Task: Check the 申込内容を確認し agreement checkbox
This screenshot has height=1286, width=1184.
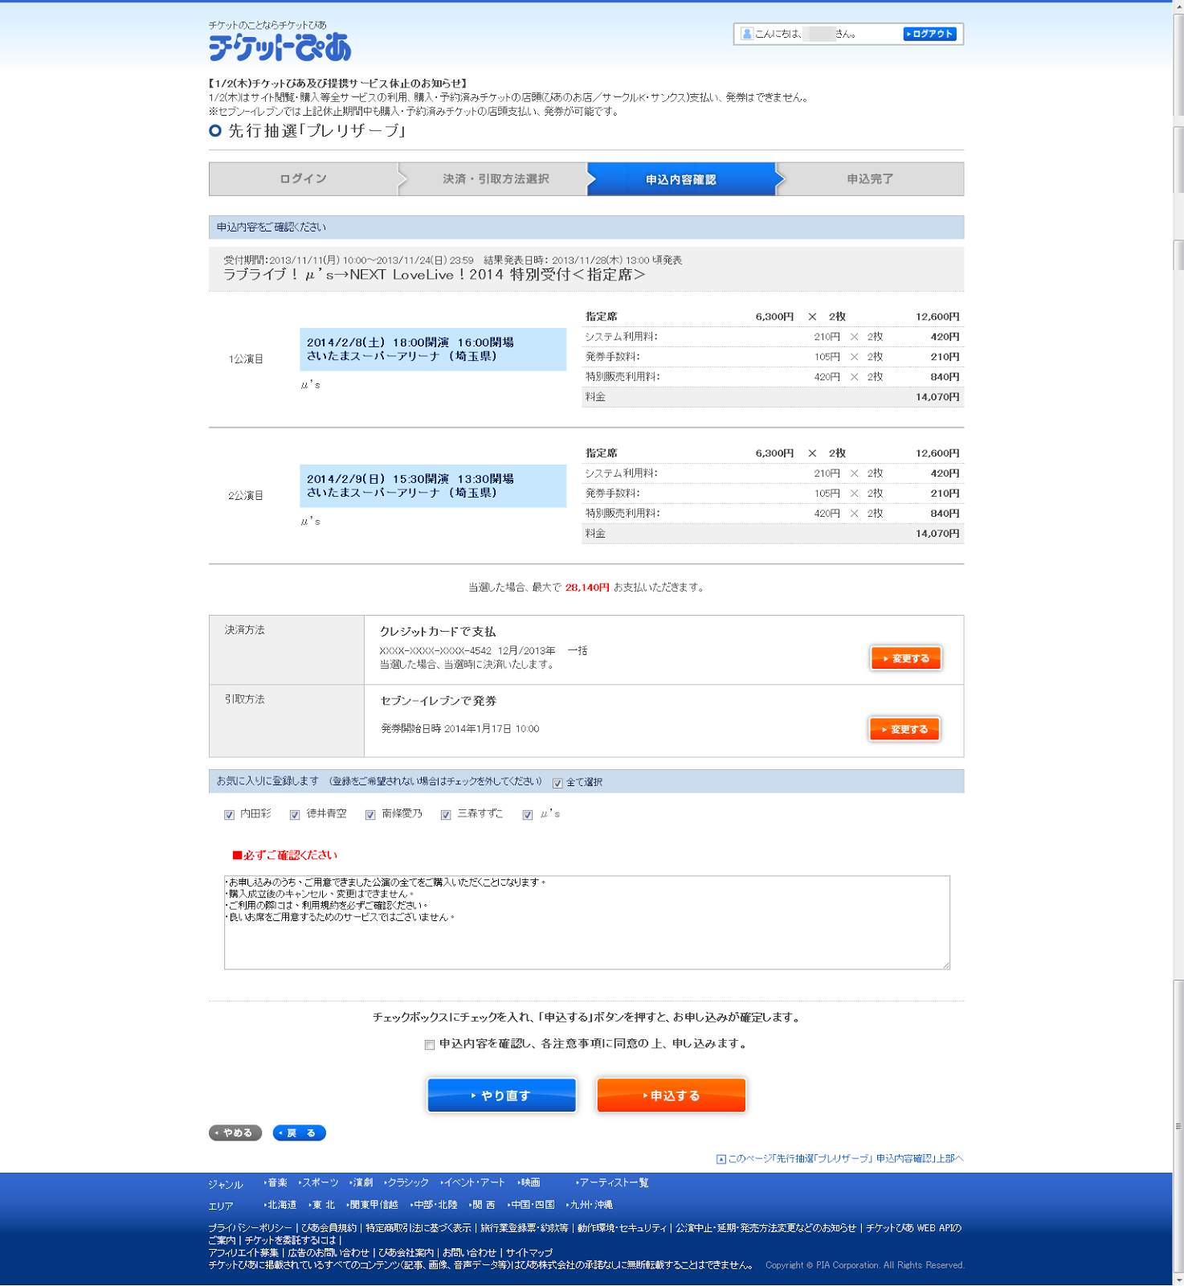Action: coord(430,1045)
